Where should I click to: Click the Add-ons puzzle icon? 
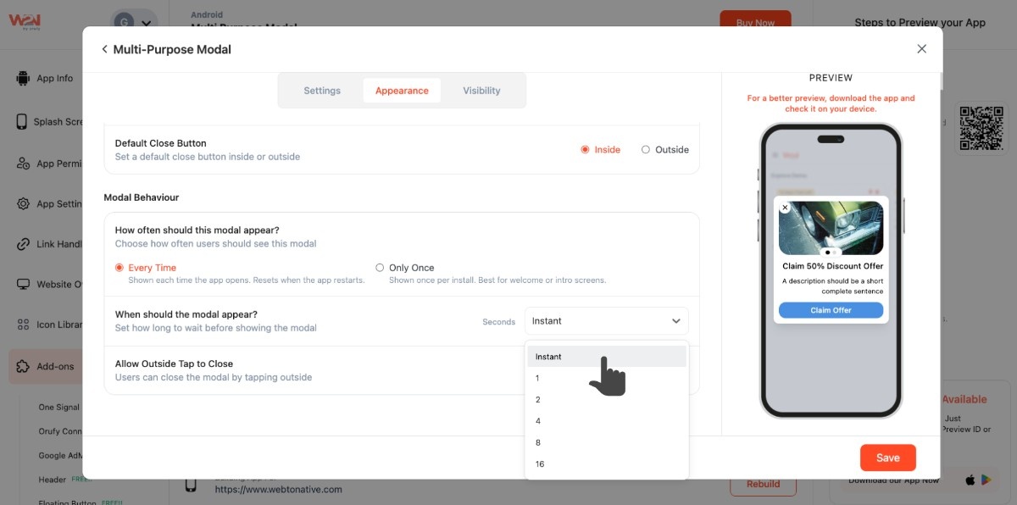23,367
